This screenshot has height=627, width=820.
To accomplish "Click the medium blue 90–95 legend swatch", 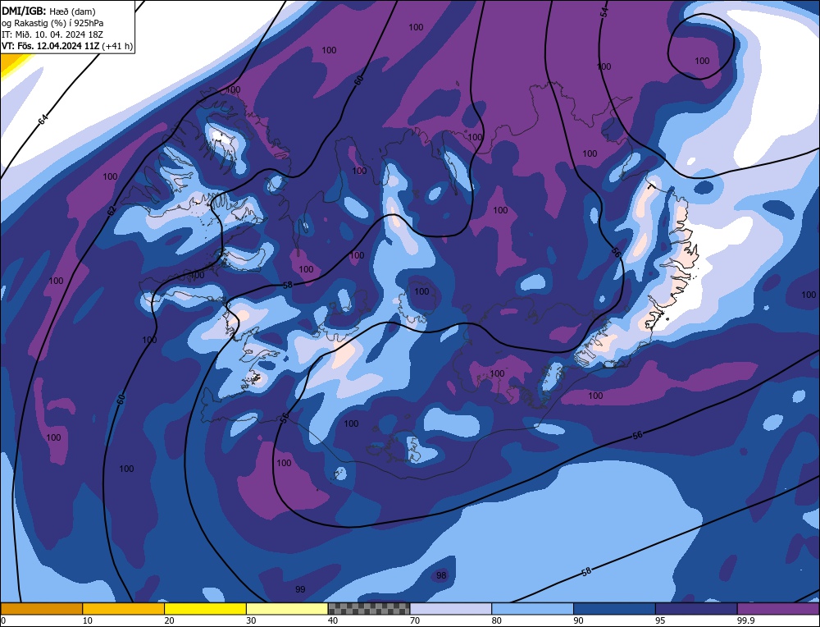I will pos(614,609).
